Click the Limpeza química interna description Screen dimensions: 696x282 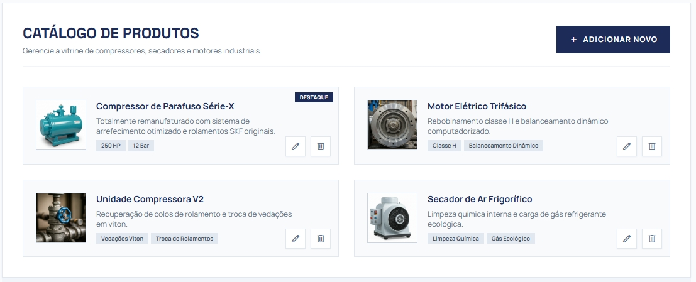517,219
